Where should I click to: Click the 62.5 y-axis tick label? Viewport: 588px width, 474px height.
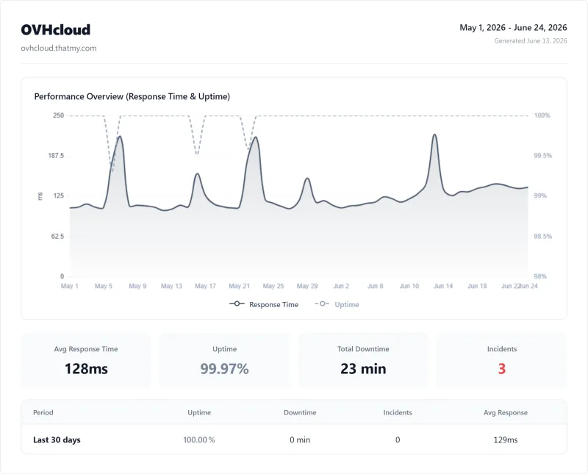pos(58,236)
